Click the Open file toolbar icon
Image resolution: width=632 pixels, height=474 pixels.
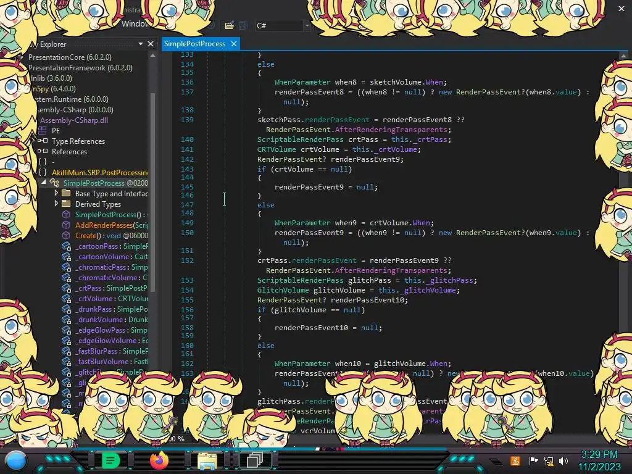coord(230,25)
